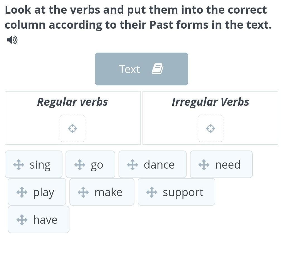Select the Irregular Verbs drop target

point(211,129)
